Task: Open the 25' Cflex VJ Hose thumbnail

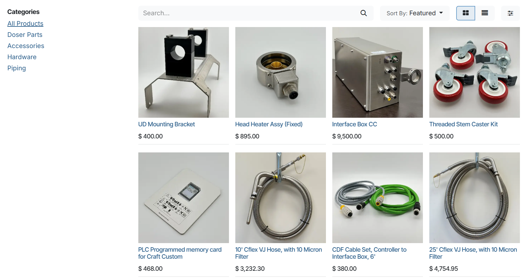Action: [474, 198]
